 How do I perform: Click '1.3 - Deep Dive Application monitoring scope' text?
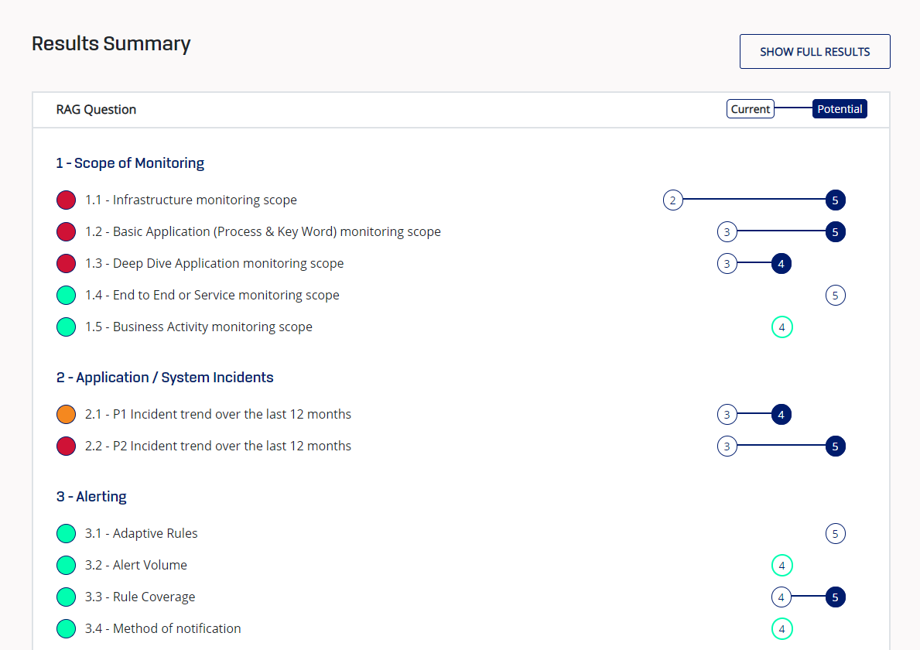[x=214, y=263]
